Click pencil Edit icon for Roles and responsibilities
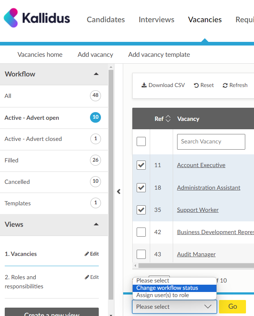 coord(87,277)
